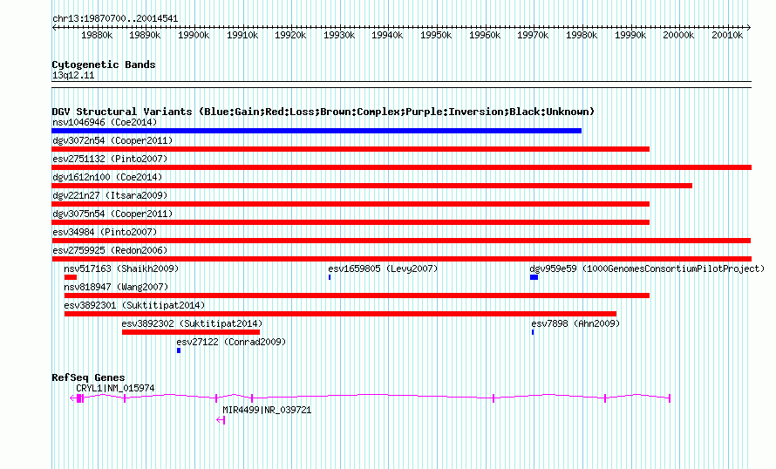Click the red bar under esv34984
Viewport: 776px width, 469px height.
401,241
